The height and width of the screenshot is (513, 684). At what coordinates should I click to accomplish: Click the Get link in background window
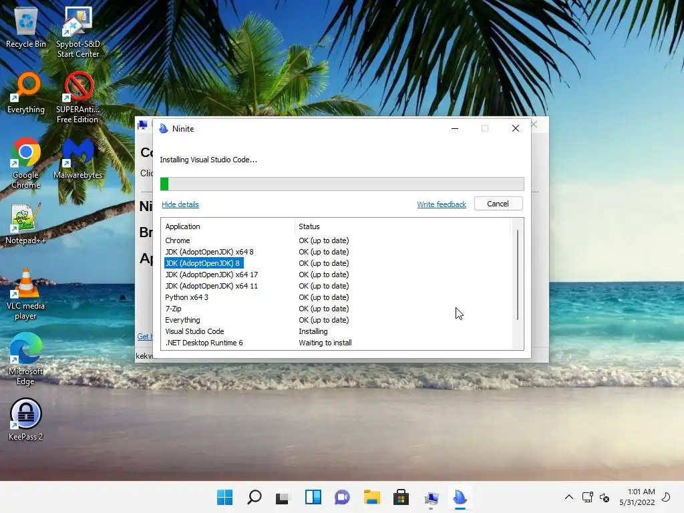[x=144, y=337]
